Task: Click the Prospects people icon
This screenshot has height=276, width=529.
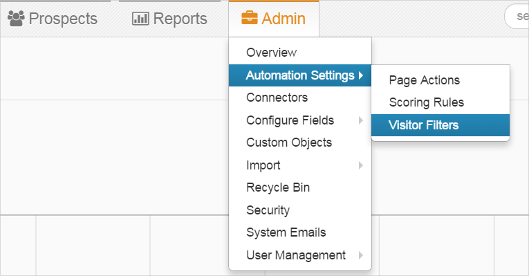Action: click(x=16, y=19)
